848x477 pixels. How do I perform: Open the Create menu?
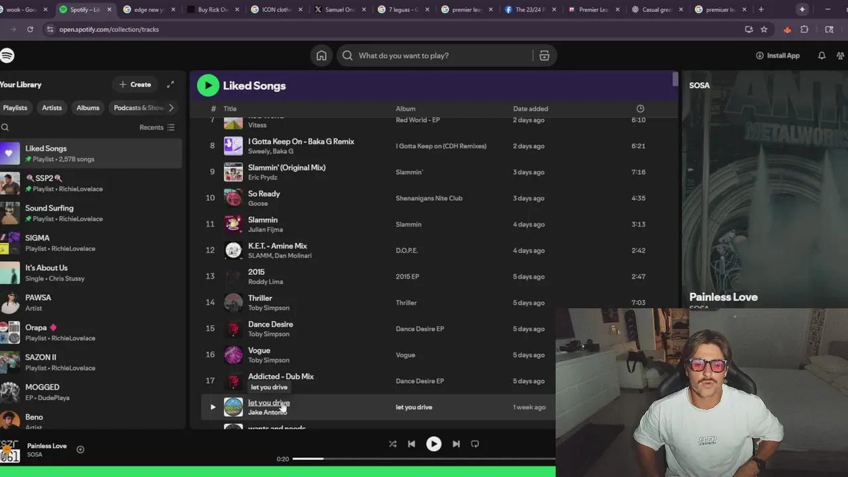point(135,84)
